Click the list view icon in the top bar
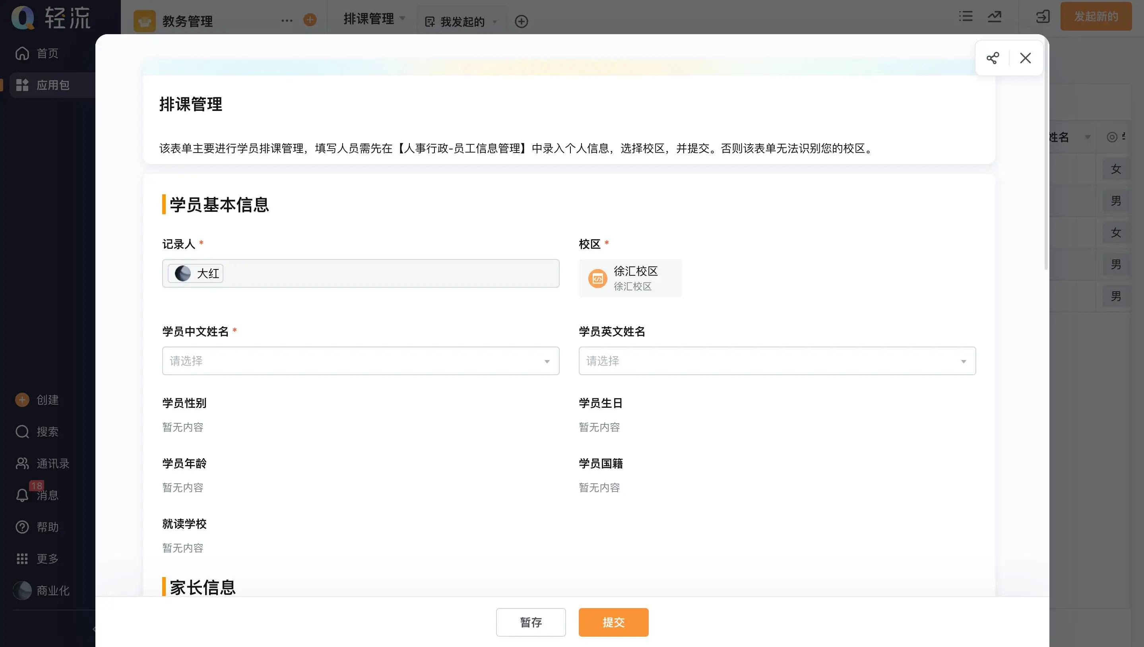Screen dimensions: 1144x647 point(966,16)
